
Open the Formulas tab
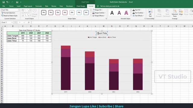pyautogui.click(x=39, y=6)
